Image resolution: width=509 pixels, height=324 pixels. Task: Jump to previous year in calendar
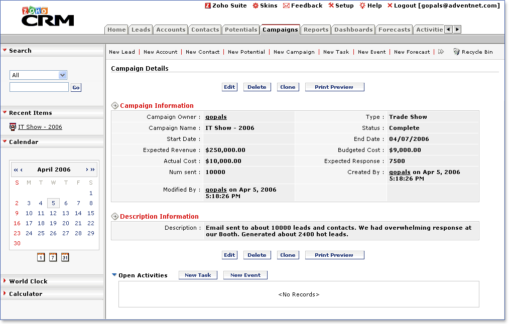(x=16, y=170)
